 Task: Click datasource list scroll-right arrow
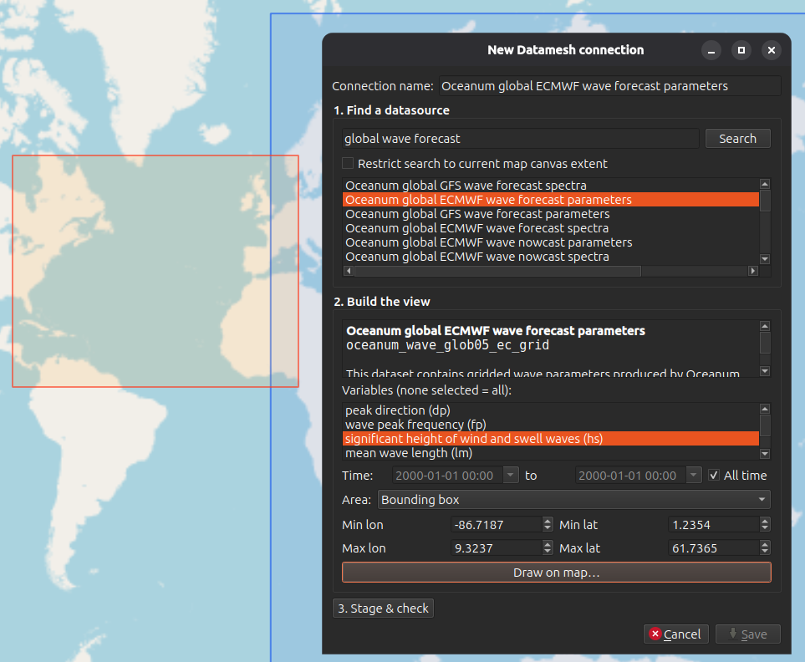[753, 271]
